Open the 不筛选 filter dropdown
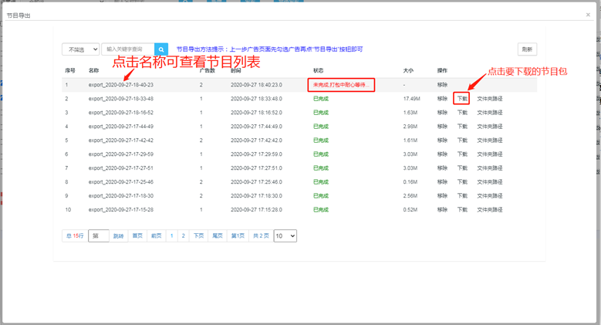The image size is (601, 325). pos(80,49)
